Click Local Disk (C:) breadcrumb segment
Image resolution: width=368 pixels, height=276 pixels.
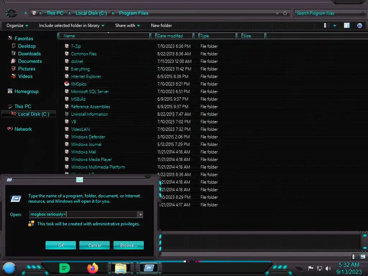click(91, 13)
